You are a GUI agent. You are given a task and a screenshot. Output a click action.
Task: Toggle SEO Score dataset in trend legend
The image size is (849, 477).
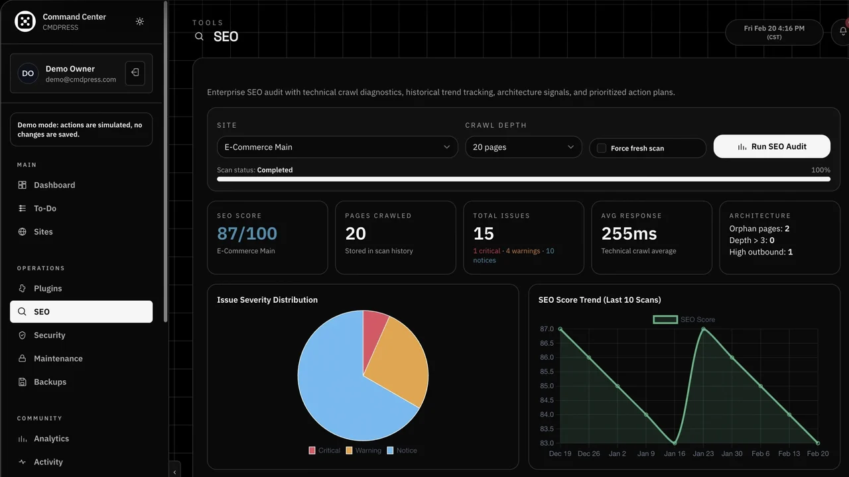pyautogui.click(x=684, y=319)
